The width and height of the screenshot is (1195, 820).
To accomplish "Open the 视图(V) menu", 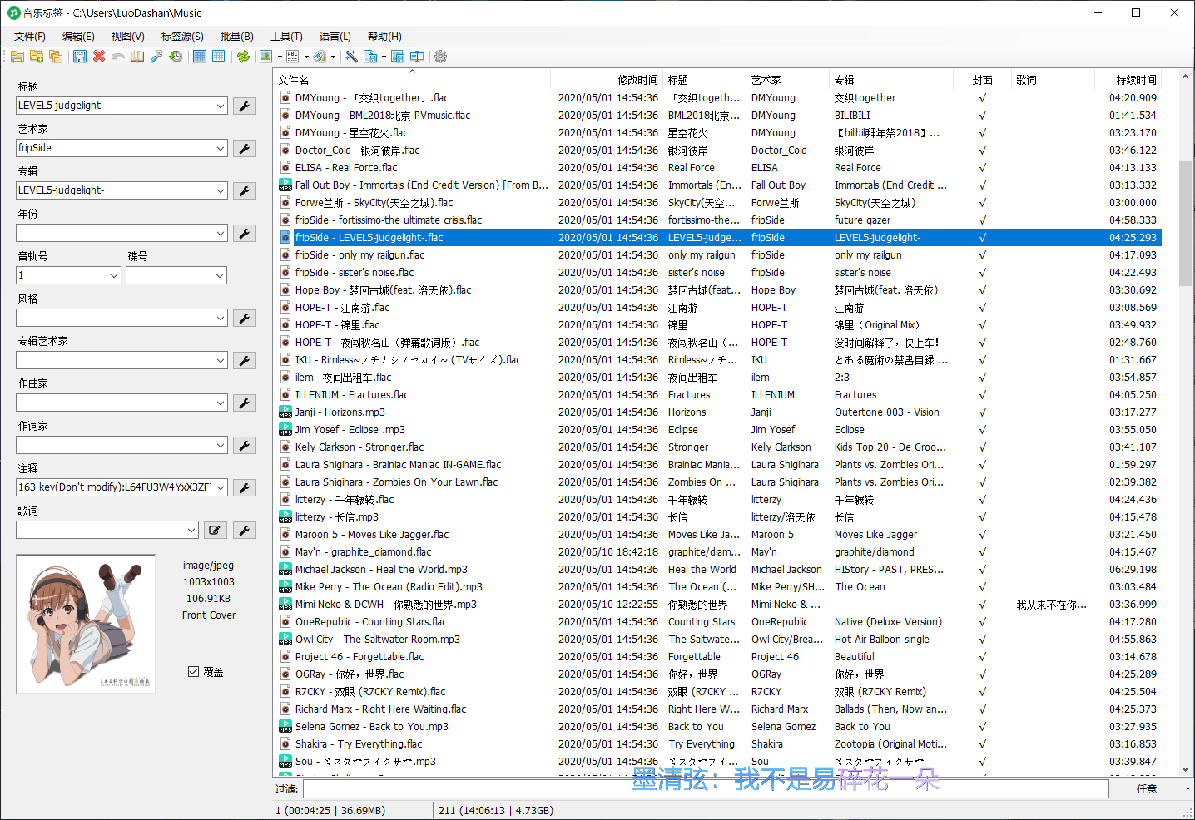I will coord(127,37).
